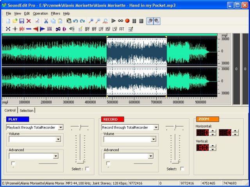Image resolution: width=250 pixels, height=187 pixels.
Task: Click the purple echo effect icon
Action: tap(64, 29)
